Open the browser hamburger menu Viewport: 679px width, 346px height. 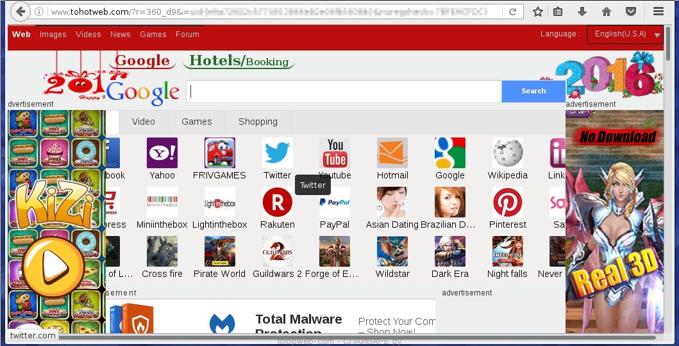coord(658,12)
